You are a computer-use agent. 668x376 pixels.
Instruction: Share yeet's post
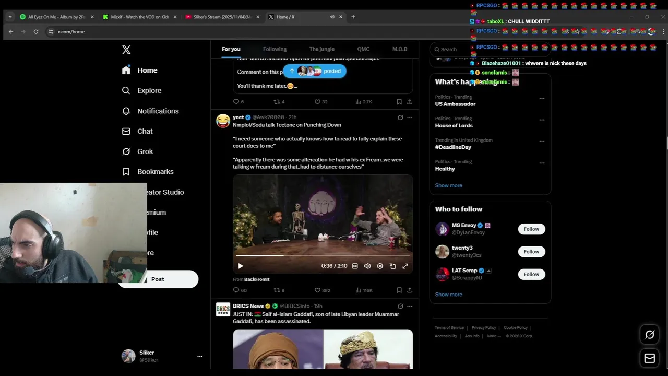click(x=410, y=290)
